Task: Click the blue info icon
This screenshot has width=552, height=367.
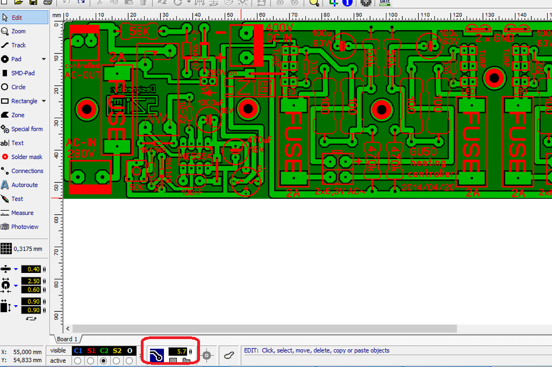Action: click(347, 2)
